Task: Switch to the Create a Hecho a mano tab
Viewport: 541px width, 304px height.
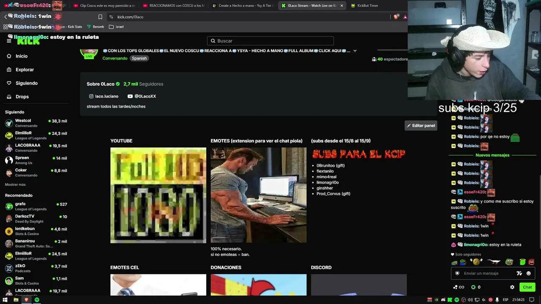Action: [242, 5]
